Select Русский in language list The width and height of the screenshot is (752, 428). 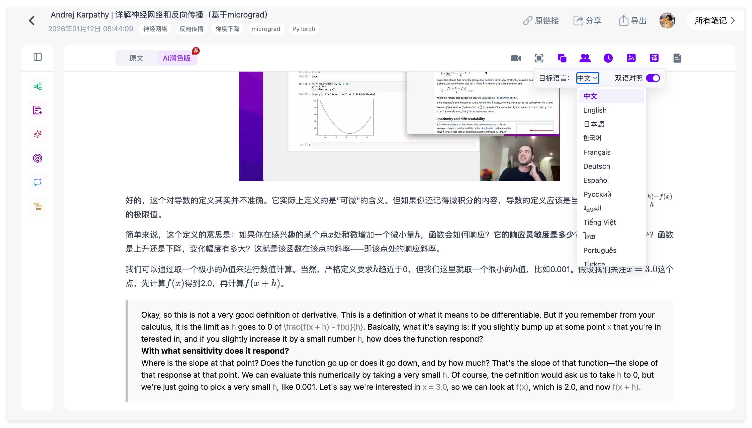tap(611, 194)
